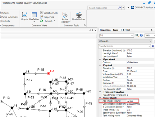
Task: Open Controls <Collection> value
Action: pyautogui.click(x=132, y=62)
